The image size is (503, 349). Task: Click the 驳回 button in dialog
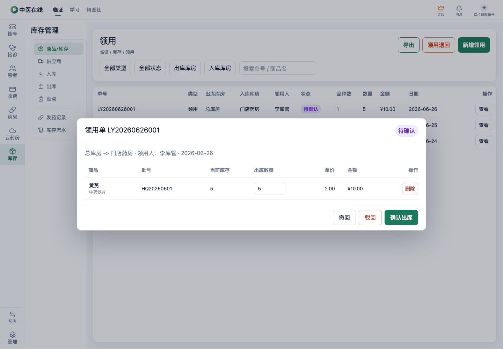(x=370, y=218)
